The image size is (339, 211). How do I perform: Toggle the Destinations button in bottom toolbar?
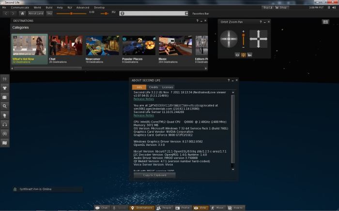(142, 208)
